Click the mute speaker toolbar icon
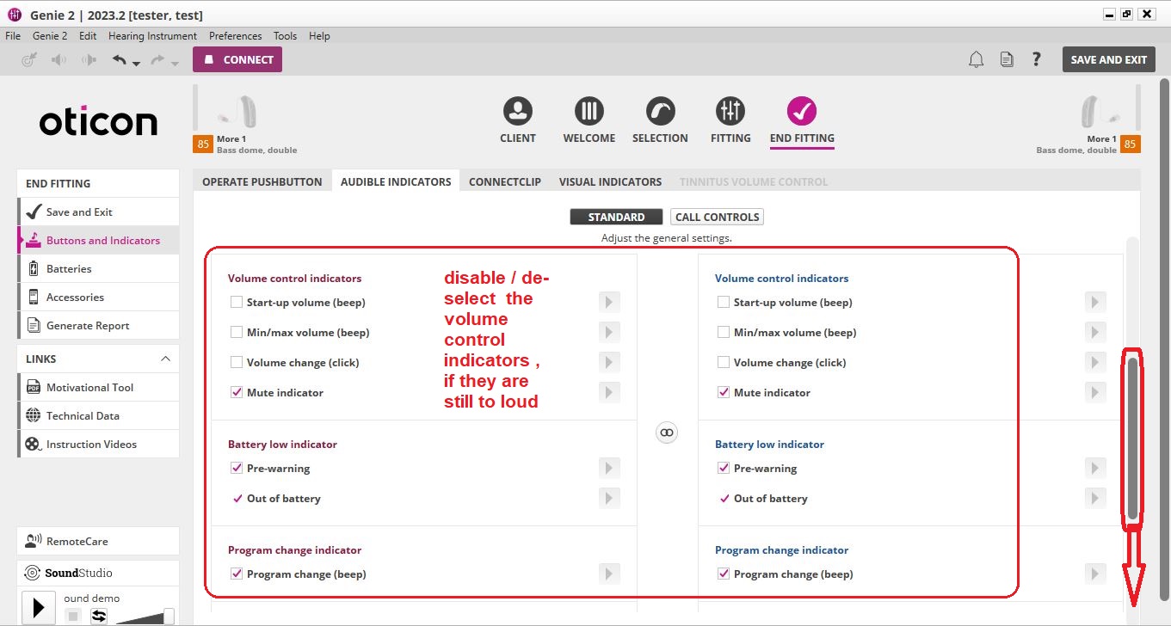 (x=59, y=59)
